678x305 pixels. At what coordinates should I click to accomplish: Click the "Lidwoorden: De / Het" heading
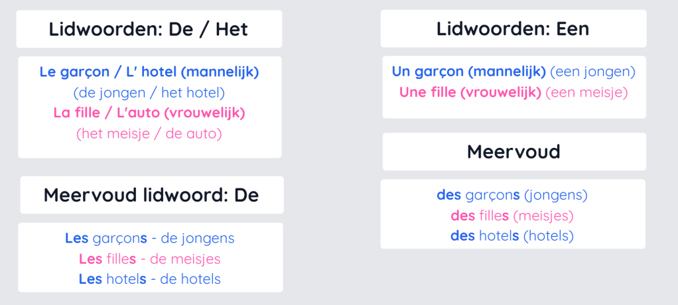point(149,29)
